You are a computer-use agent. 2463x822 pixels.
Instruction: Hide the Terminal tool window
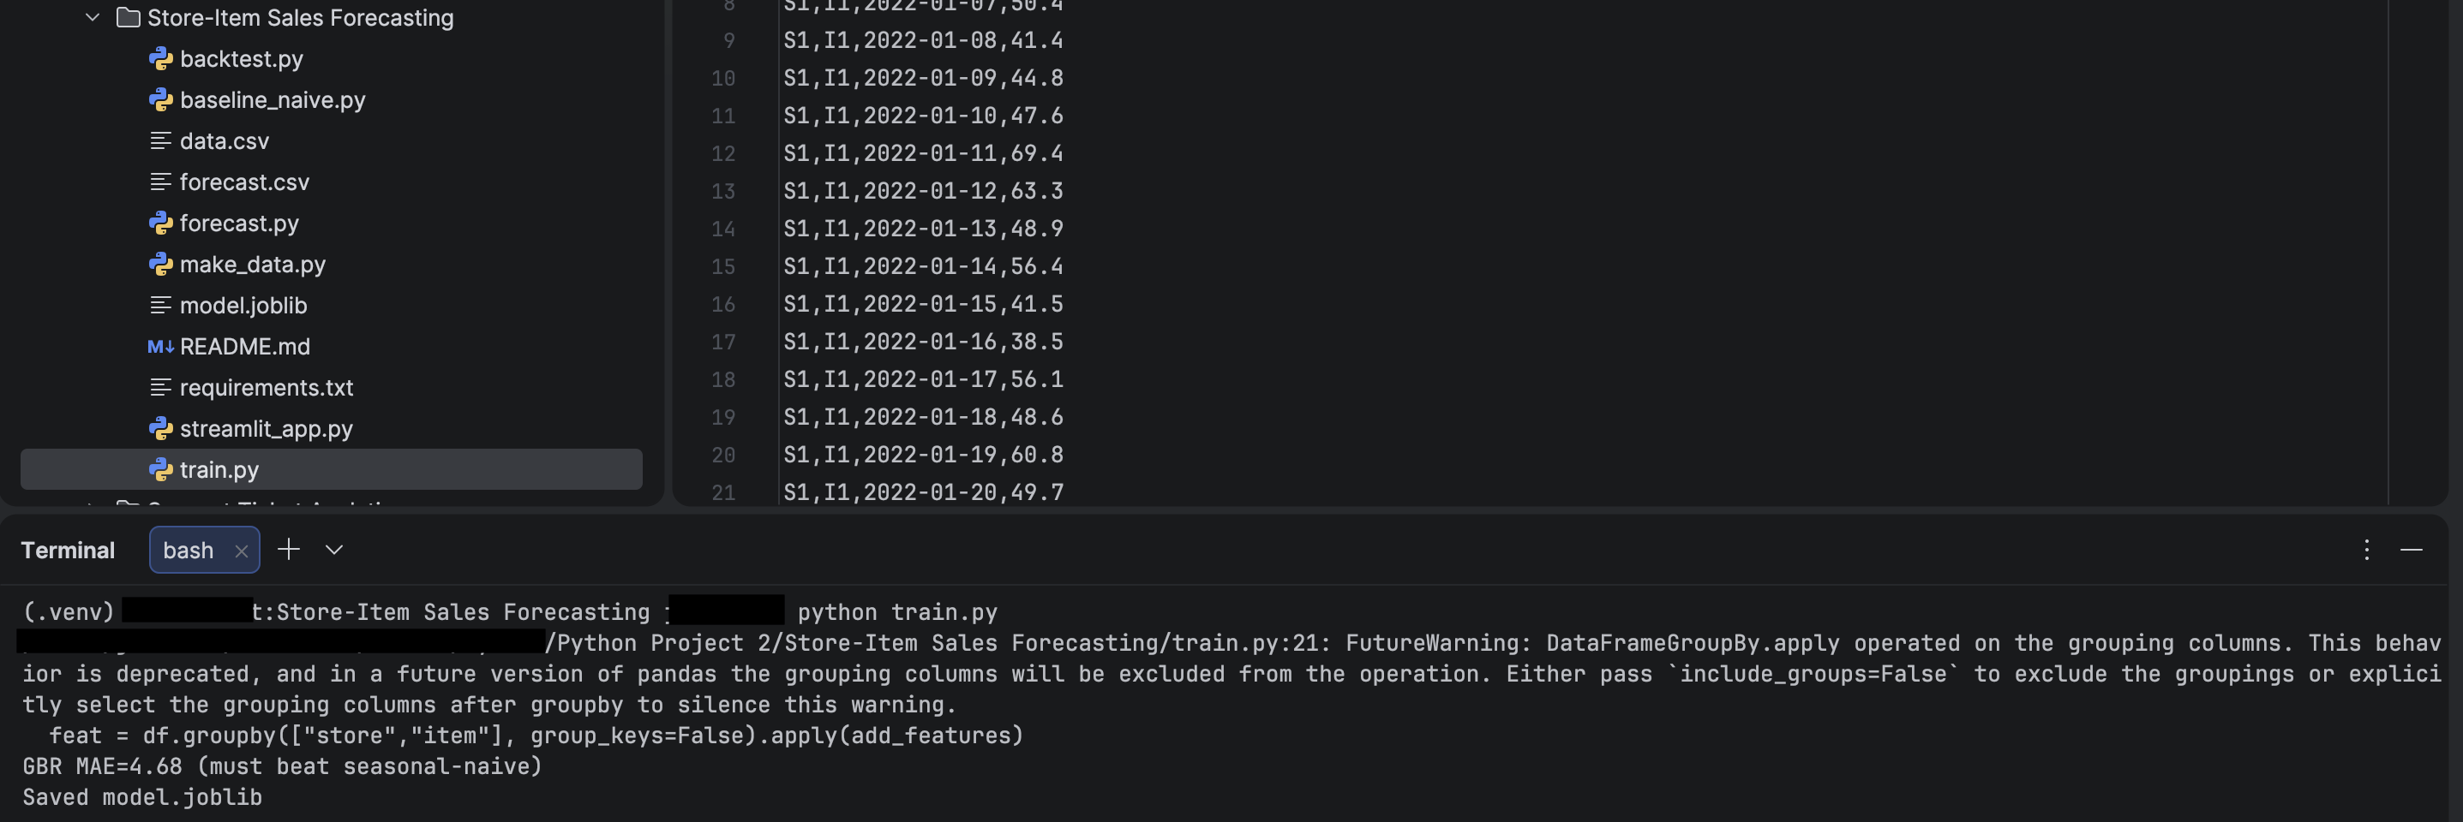[2412, 550]
